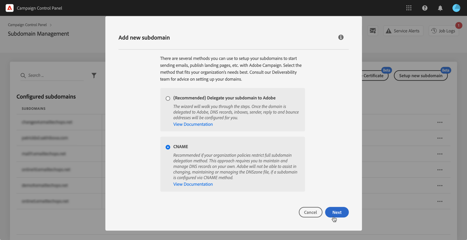Viewport: 467px width, 240px height.
Task: Cancel the Add new subdomain dialog
Action: tap(310, 212)
